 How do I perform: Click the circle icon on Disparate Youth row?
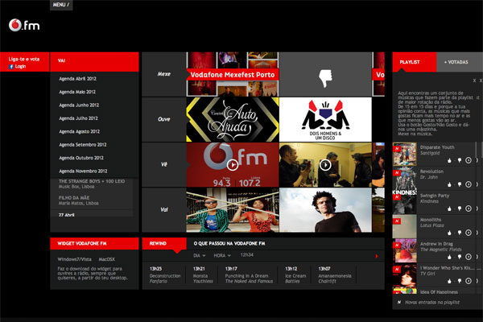tap(469, 160)
